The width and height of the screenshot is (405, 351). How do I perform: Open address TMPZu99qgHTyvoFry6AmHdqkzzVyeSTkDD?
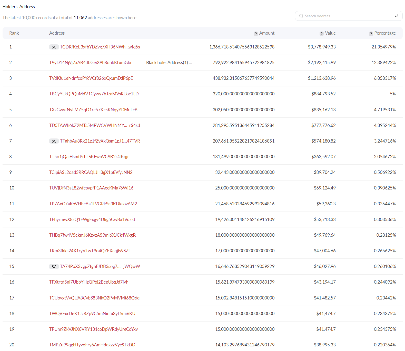92,345
